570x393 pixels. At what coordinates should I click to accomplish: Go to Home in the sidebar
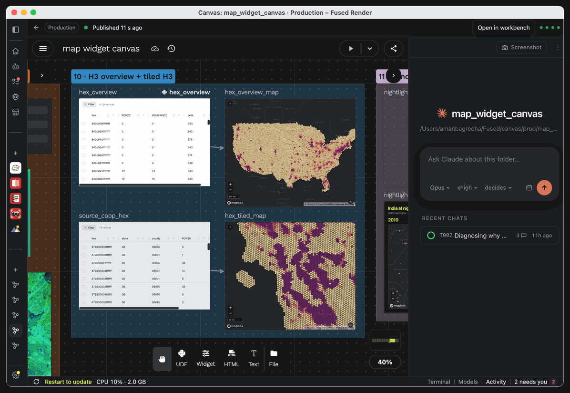click(x=16, y=52)
